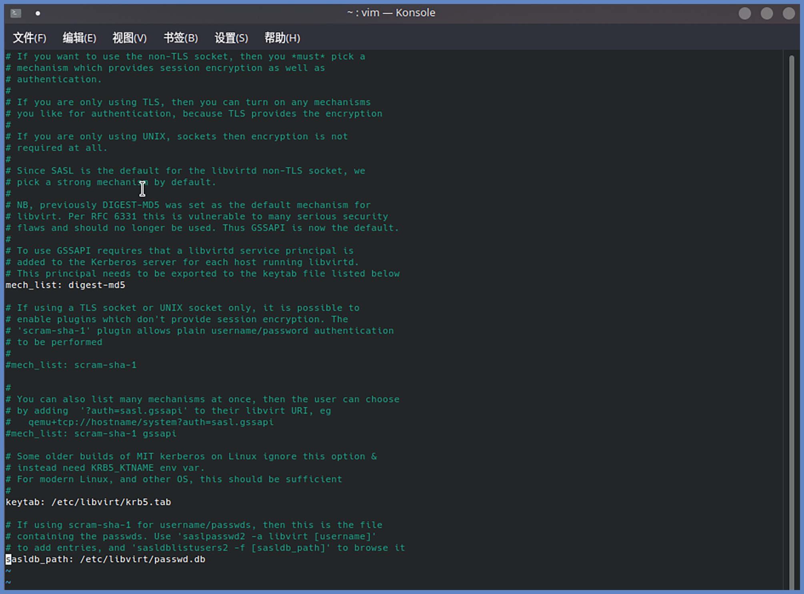Open the 设置(S) menu
The width and height of the screenshot is (804, 594).
(231, 38)
